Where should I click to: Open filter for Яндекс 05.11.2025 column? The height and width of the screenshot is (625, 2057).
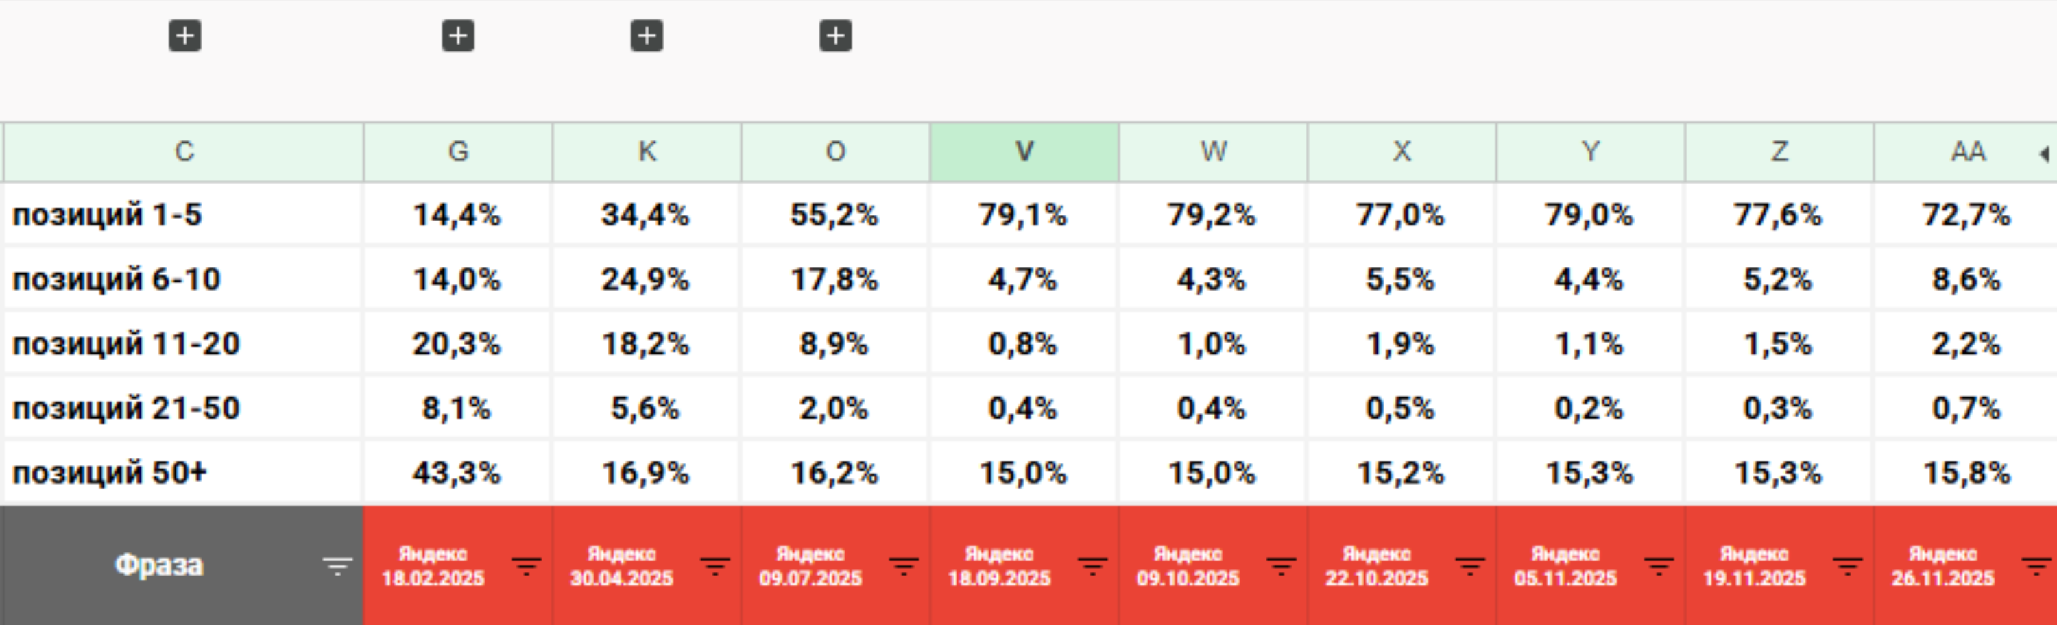click(1659, 567)
